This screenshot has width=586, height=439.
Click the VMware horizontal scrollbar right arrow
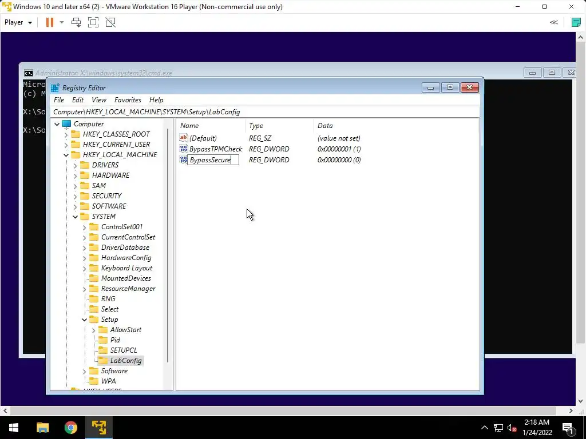tap(571, 410)
